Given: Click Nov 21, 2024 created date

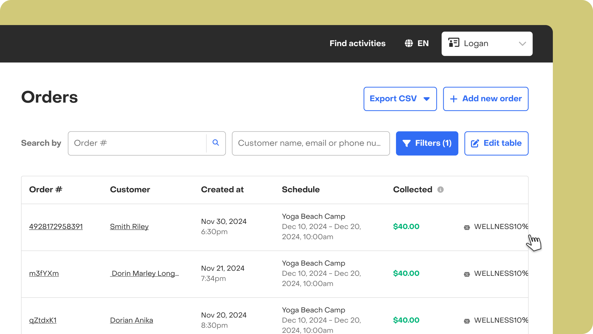Looking at the screenshot, I should (x=222, y=268).
